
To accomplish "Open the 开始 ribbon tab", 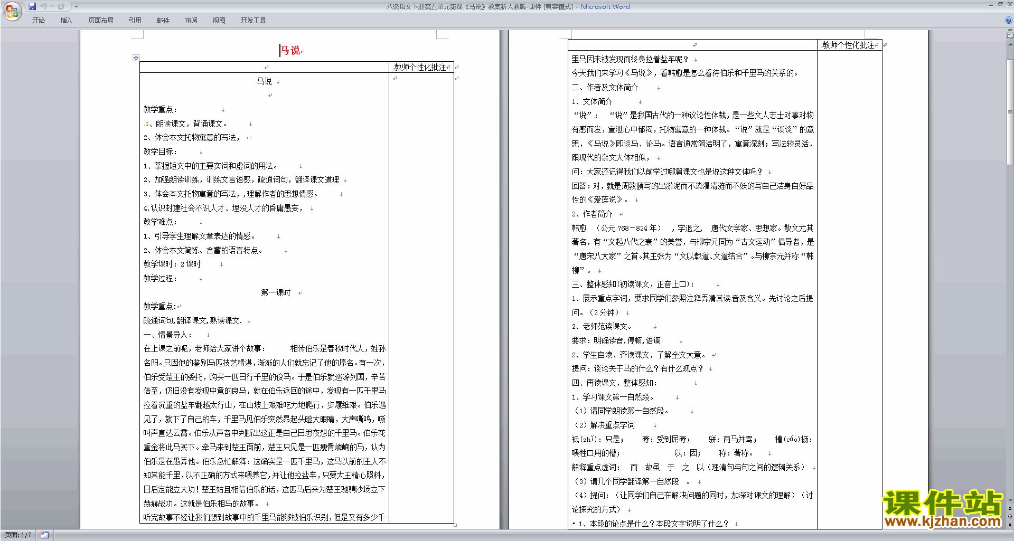I will pyautogui.click(x=38, y=21).
